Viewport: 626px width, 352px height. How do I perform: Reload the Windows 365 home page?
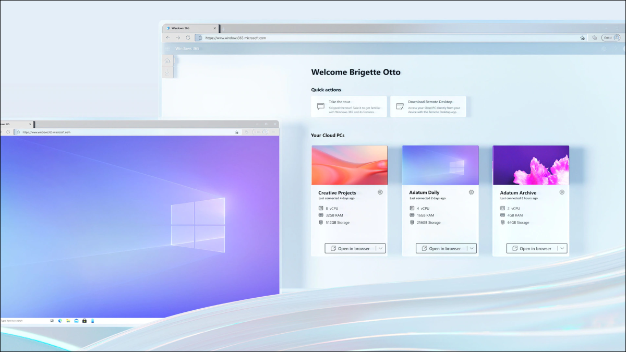click(x=188, y=38)
